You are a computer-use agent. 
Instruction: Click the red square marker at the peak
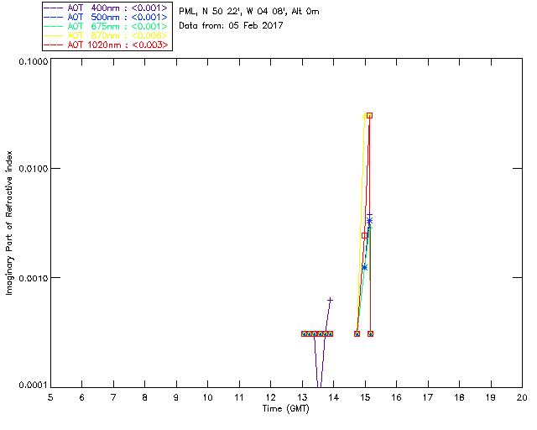coord(369,116)
